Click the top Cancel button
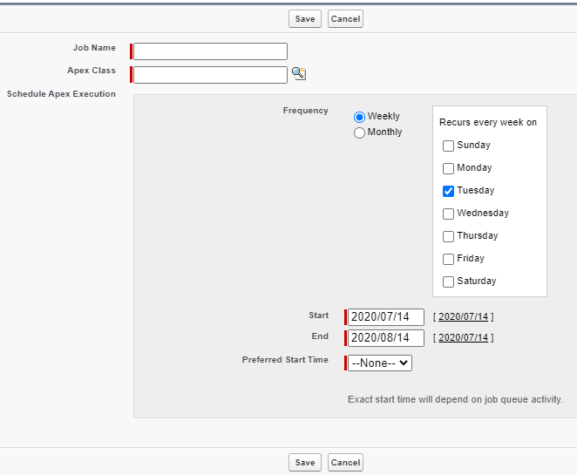Viewport: 577px width, 475px height. [x=345, y=19]
